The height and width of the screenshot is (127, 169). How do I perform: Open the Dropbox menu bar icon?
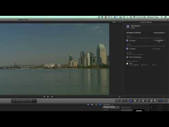point(102,17)
